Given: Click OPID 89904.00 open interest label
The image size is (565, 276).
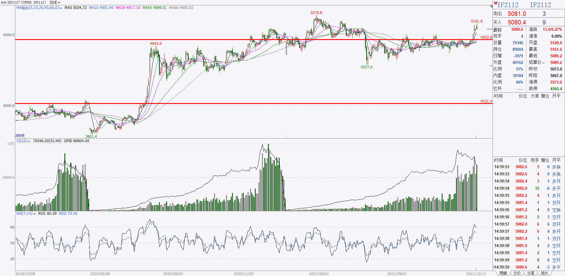Looking at the screenshot, I should (76, 141).
